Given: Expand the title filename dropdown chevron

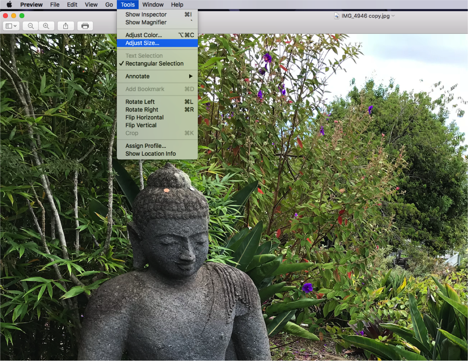Looking at the screenshot, I should click(x=393, y=16).
